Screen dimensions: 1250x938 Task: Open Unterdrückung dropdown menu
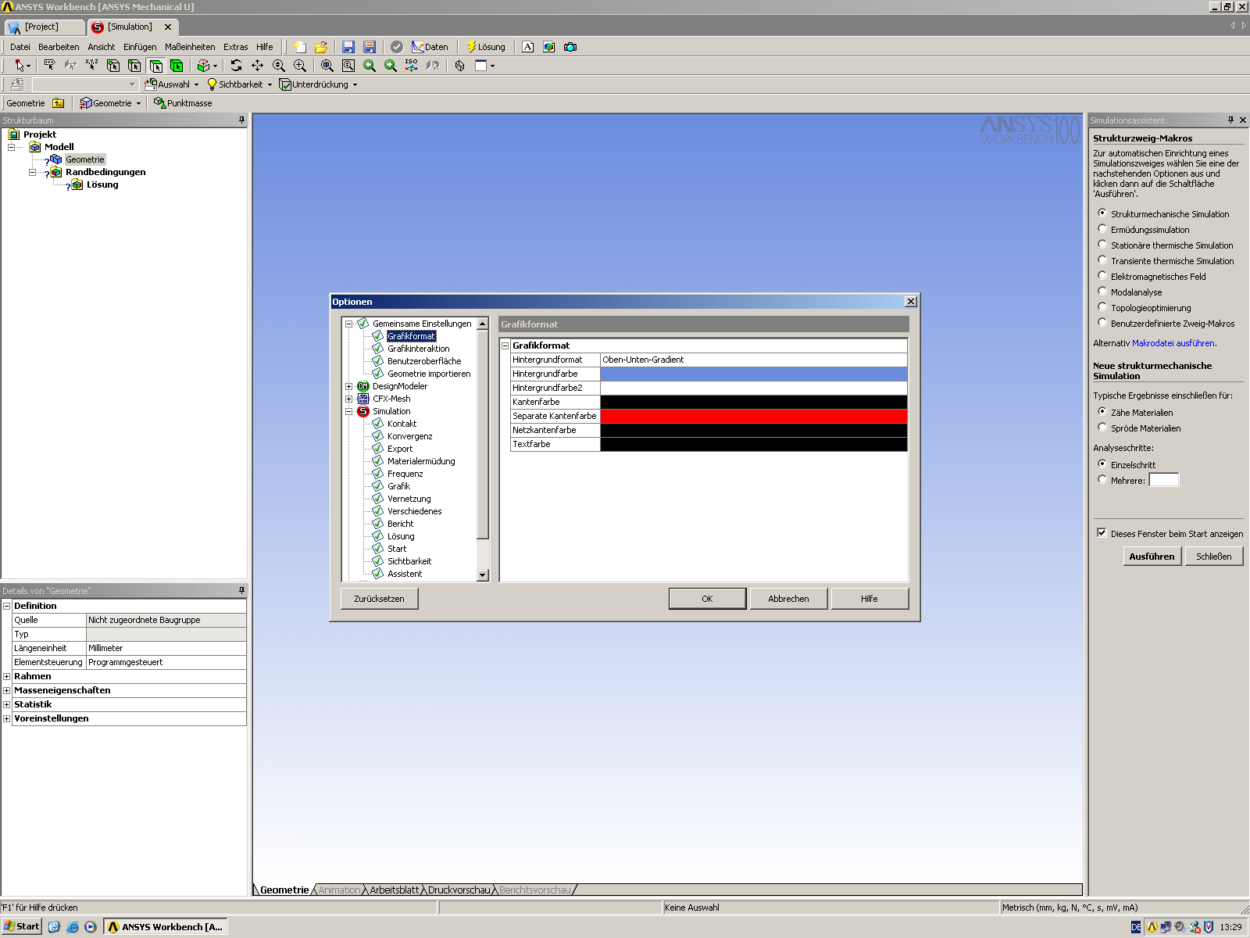coord(319,84)
